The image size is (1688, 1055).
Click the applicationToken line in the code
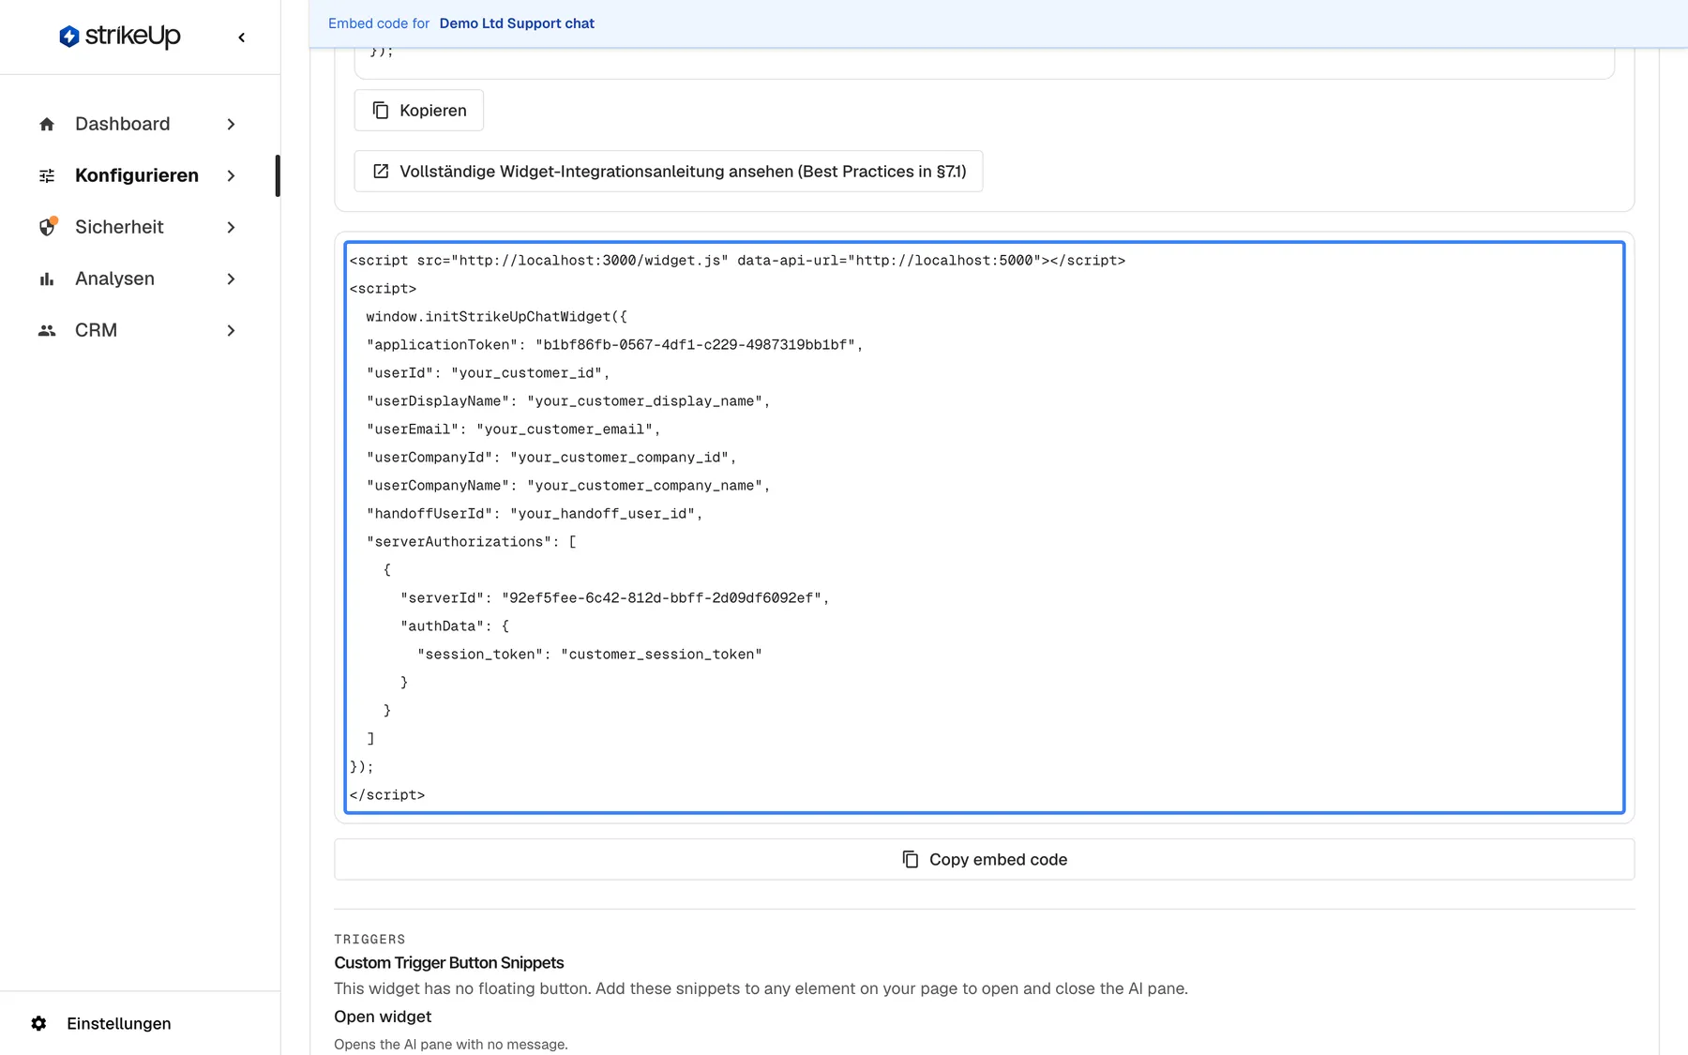[x=614, y=345]
